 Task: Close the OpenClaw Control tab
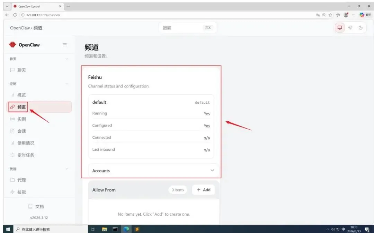(60, 6)
